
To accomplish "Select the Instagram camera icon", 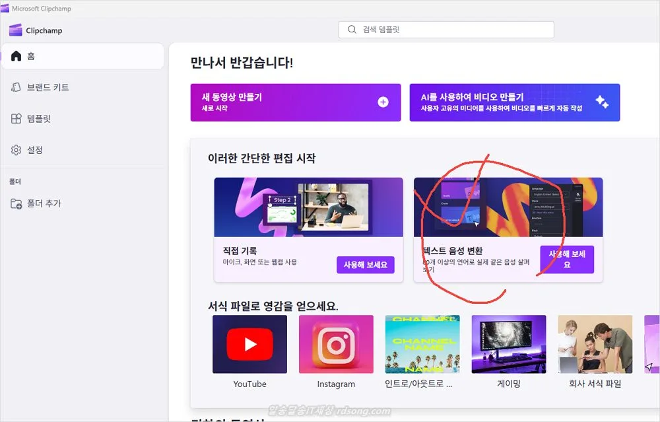I will (x=336, y=343).
